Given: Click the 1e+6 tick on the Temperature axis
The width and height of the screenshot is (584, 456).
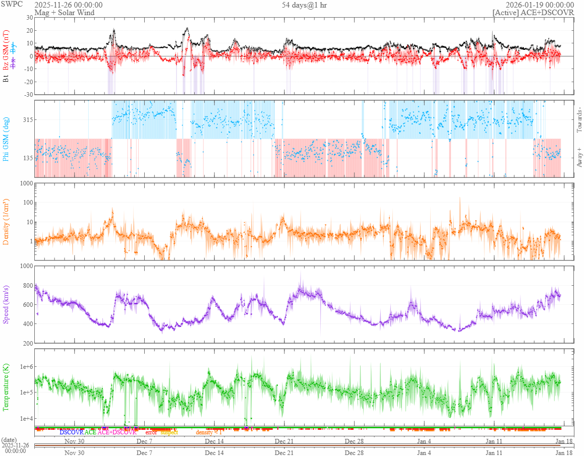Looking at the screenshot, I should coord(26,367).
